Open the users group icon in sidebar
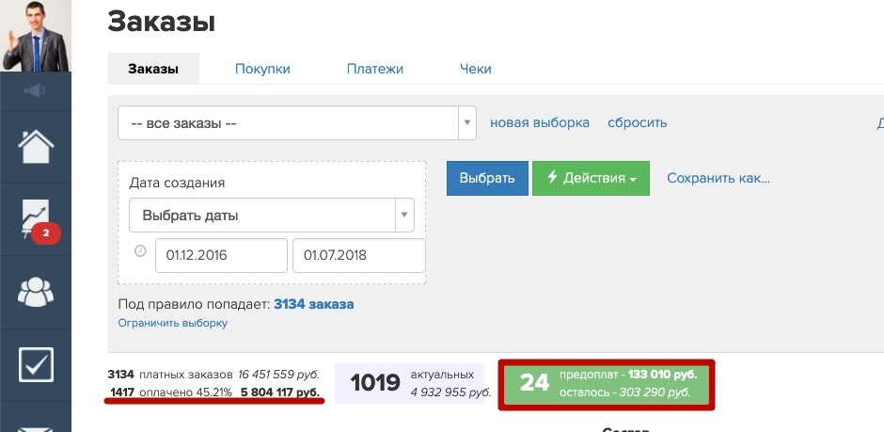Image resolution: width=884 pixels, height=432 pixels. (x=36, y=291)
